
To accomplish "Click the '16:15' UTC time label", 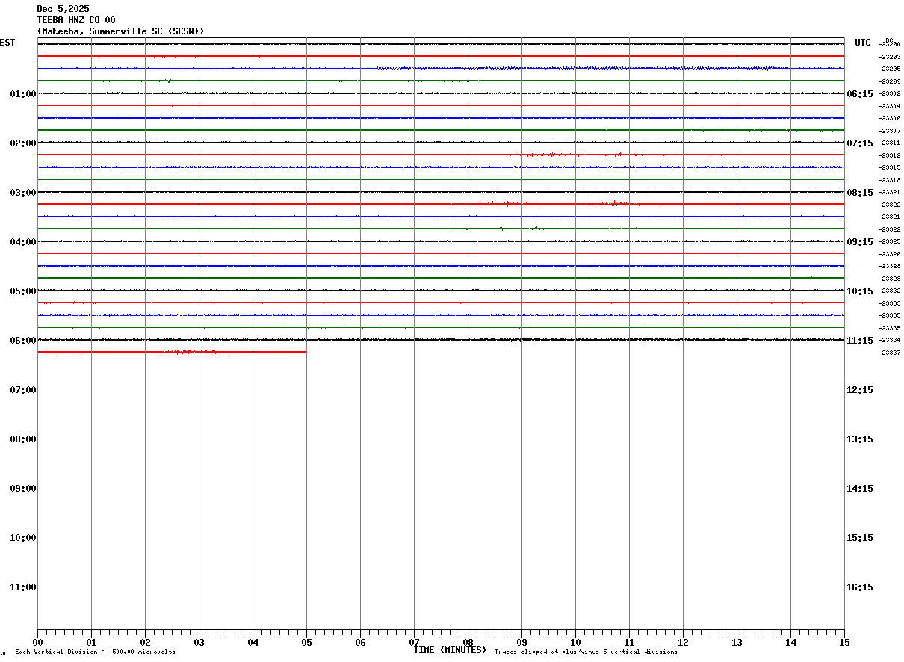I will [859, 587].
